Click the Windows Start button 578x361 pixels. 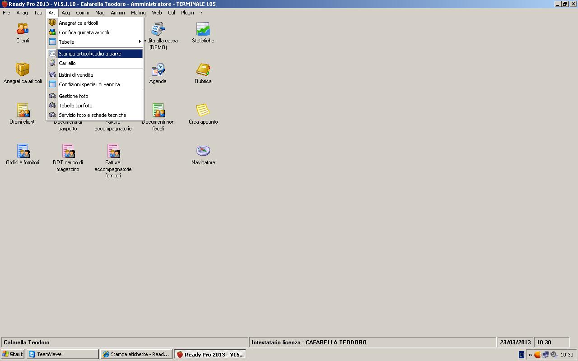(x=13, y=355)
